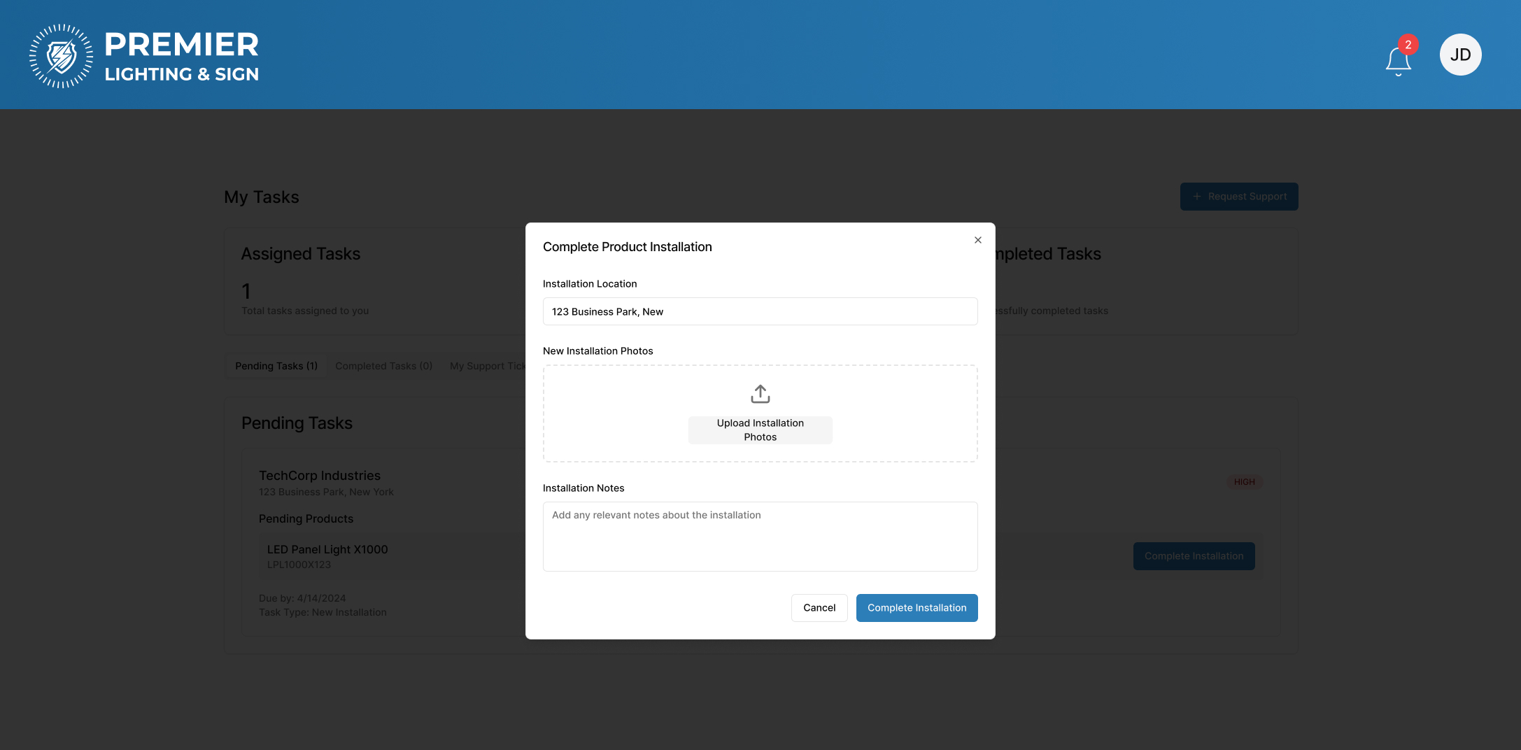This screenshot has width=1521, height=750.
Task: Click Cancel in the installation dialog
Action: pyautogui.click(x=819, y=608)
